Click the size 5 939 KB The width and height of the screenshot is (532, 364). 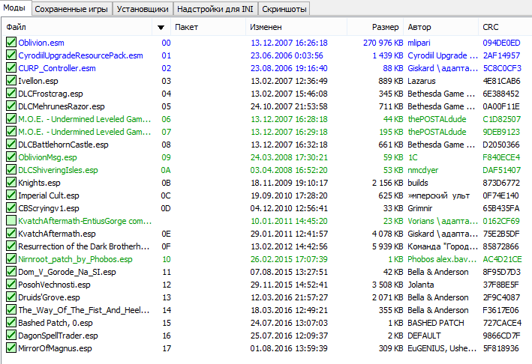pos(387,246)
